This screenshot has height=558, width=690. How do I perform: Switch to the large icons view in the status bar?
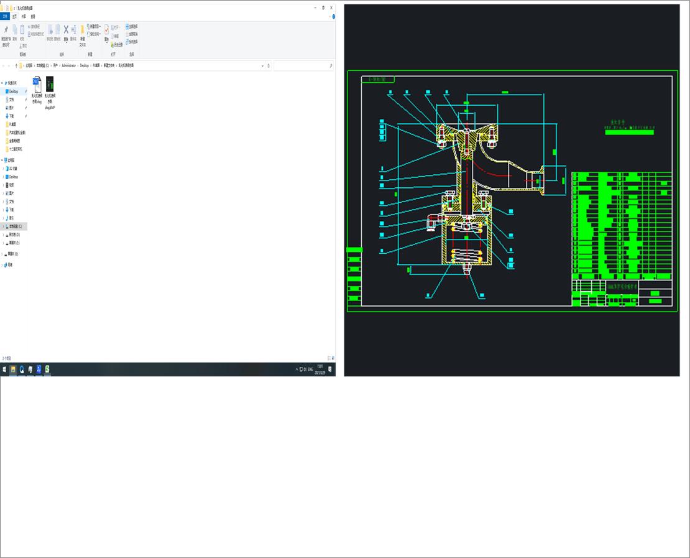(x=333, y=358)
